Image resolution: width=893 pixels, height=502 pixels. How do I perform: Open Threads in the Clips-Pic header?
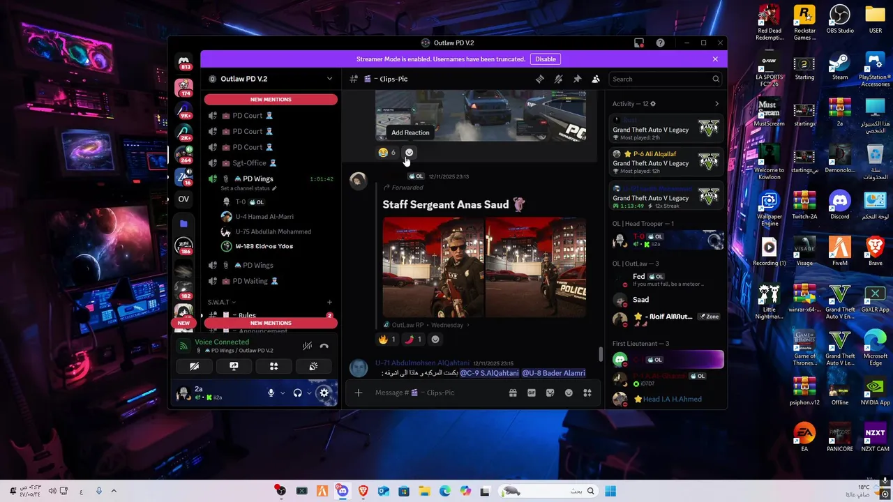[x=539, y=79]
